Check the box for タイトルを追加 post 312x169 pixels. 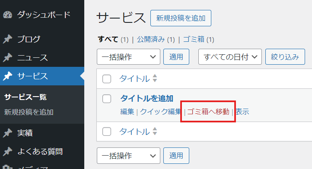coord(107,99)
